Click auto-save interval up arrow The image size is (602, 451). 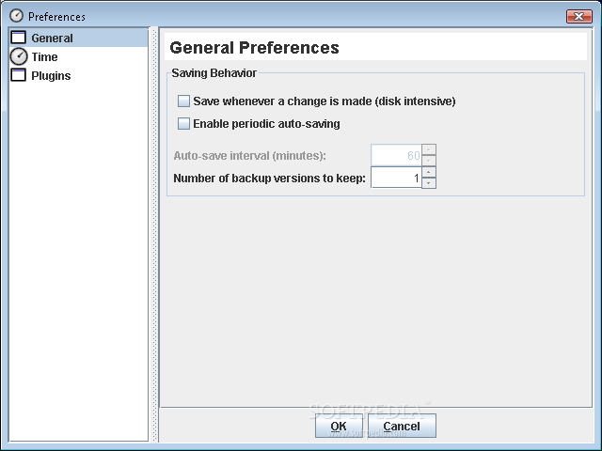point(429,149)
